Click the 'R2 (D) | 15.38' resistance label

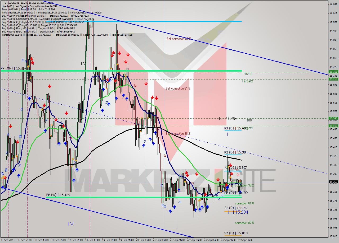pyautogui.click(x=235, y=152)
